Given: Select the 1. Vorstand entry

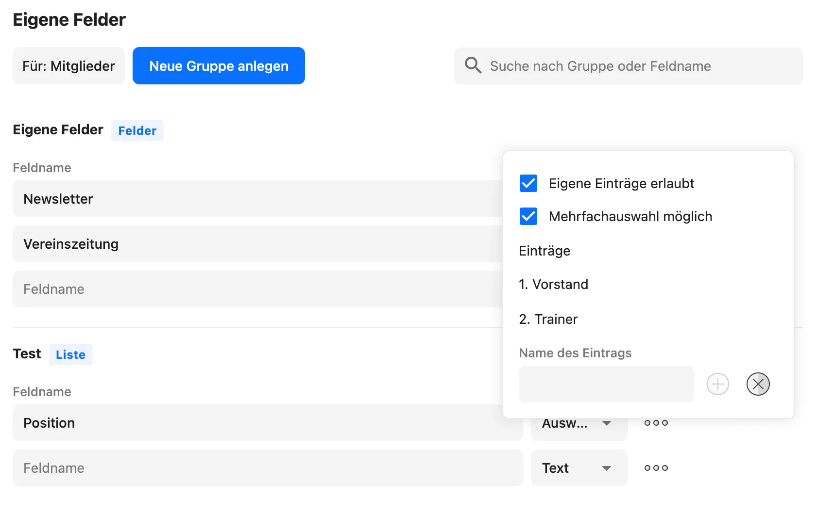Looking at the screenshot, I should pyautogui.click(x=553, y=284).
